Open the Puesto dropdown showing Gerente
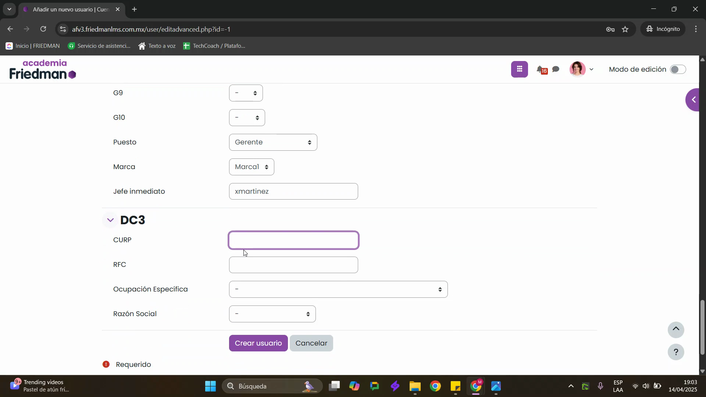706x397 pixels. tap(273, 142)
